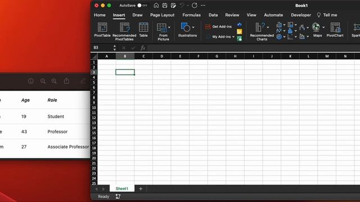Image resolution: width=360 pixels, height=202 pixels.
Task: Zoom out in Preview window toolbar
Action: pos(43,81)
